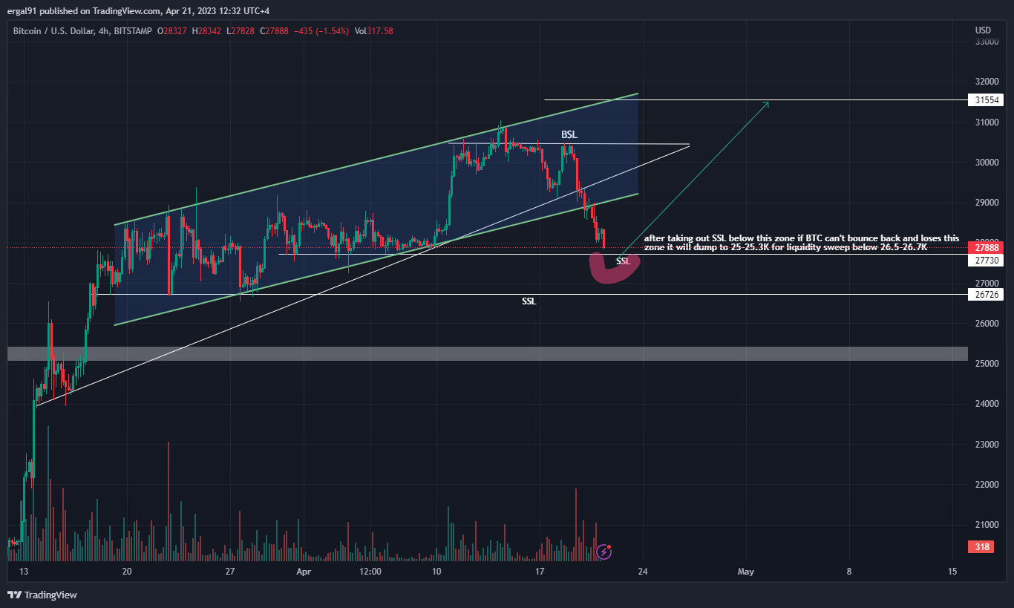Viewport: 1014px width, 608px height.
Task: Click the 13 date axis label
Action: pyautogui.click(x=24, y=572)
